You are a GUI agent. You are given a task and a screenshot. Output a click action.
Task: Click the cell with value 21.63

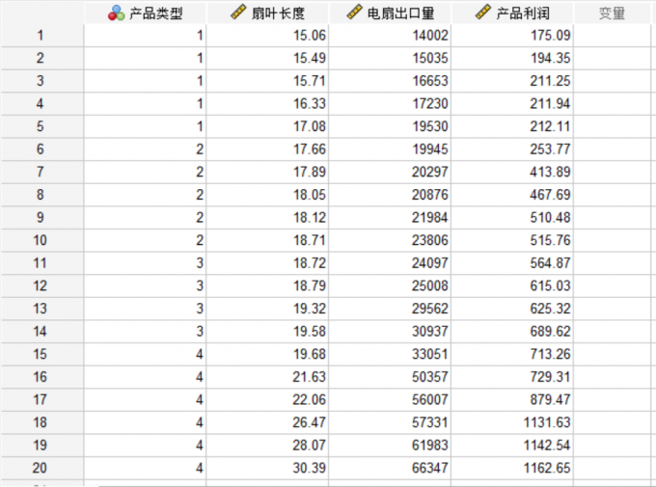pyautogui.click(x=268, y=377)
